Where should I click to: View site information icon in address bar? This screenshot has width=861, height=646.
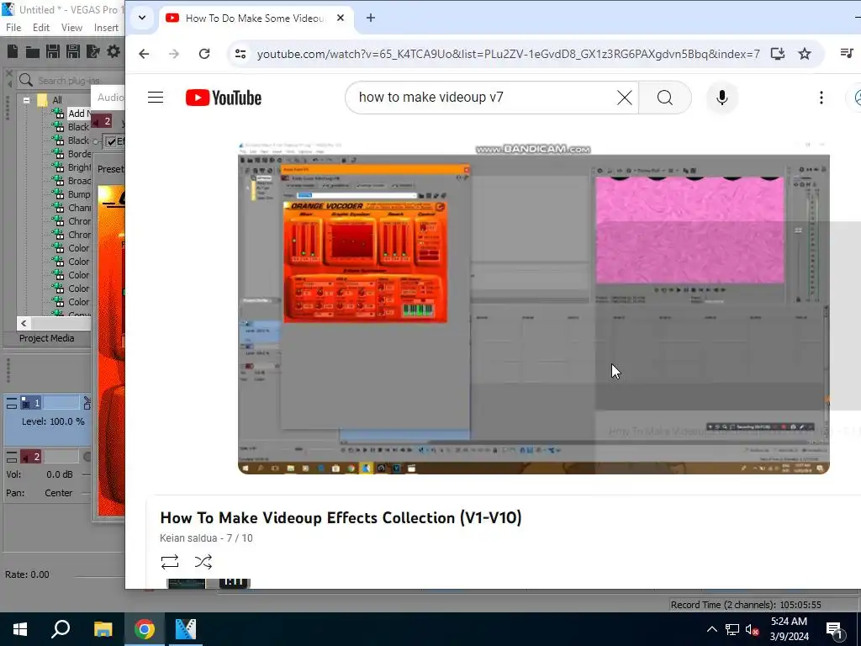tap(240, 54)
